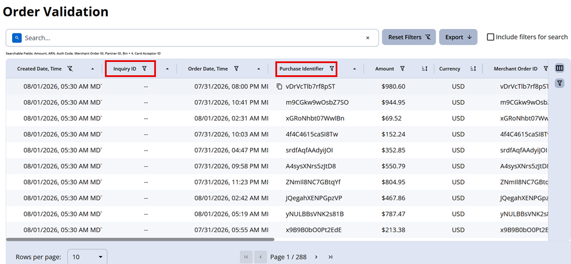Screen dimensions: 571x264
Task: Go to the previous page
Action: [x=260, y=257]
